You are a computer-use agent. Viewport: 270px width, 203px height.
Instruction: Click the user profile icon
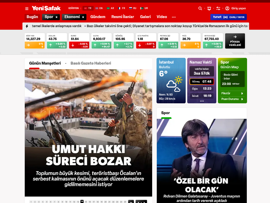[227, 9]
